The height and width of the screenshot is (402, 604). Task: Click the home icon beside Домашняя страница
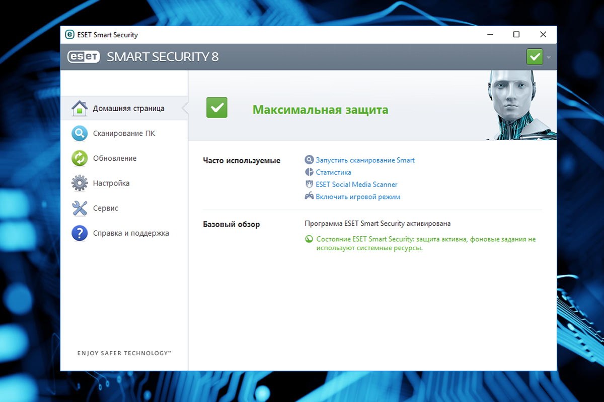80,108
